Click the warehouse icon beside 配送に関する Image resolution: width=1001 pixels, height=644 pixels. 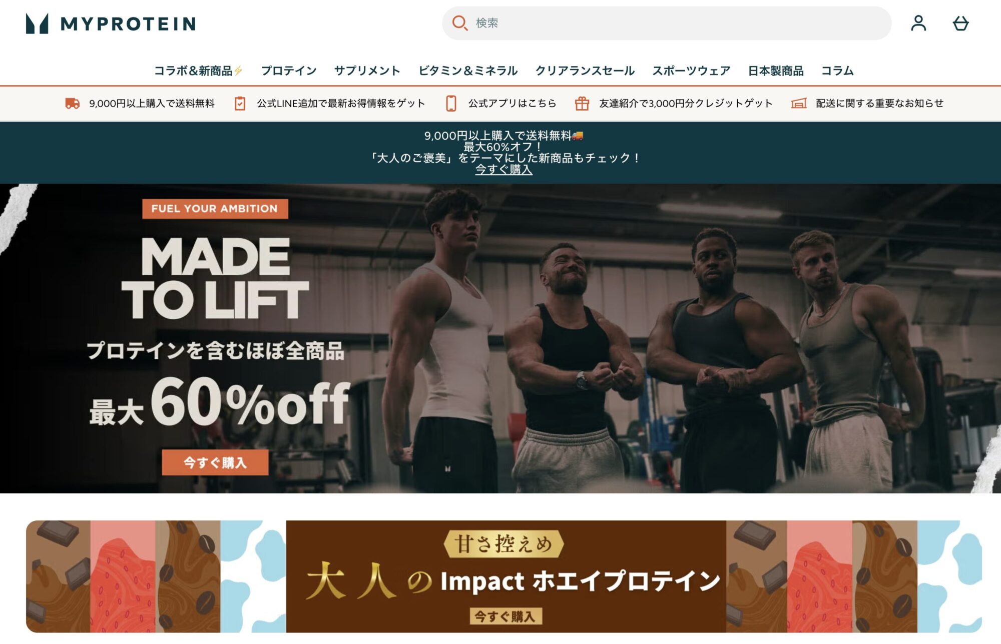click(799, 104)
